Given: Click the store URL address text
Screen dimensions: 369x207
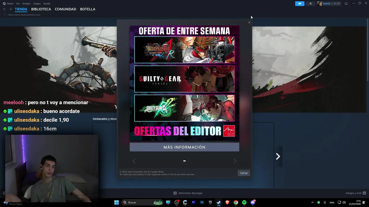Looking at the screenshot, I should [x=24, y=15].
